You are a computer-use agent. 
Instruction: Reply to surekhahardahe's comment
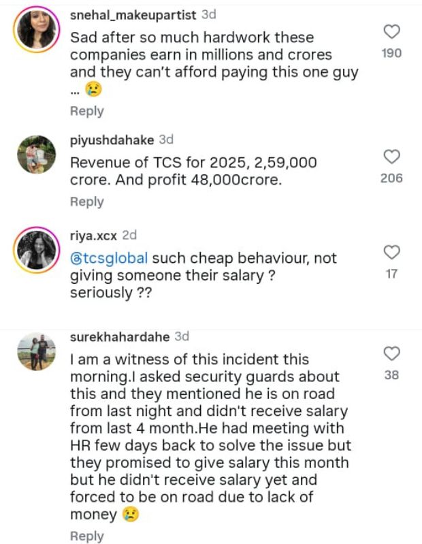coord(86,537)
